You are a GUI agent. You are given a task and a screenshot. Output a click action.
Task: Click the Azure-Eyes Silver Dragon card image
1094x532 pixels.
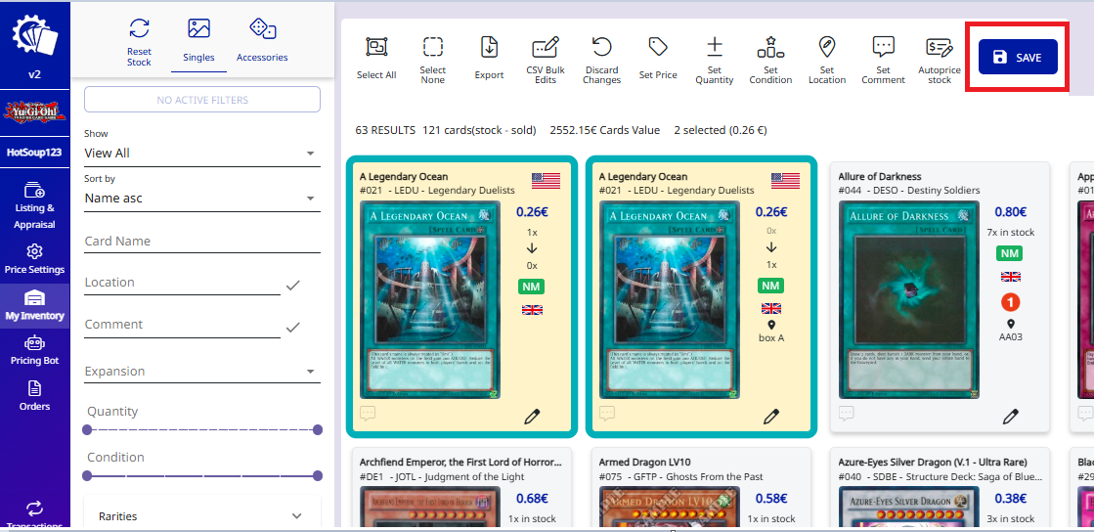(x=908, y=507)
